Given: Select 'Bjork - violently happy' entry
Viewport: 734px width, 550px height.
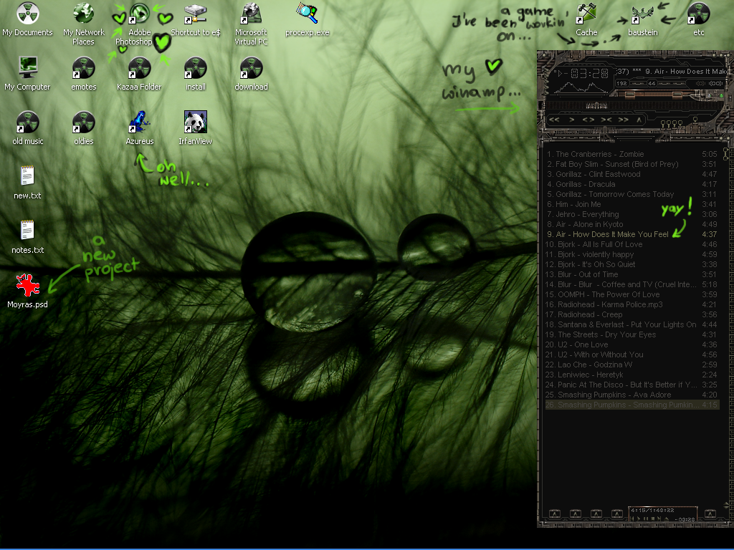Looking at the screenshot, I should pyautogui.click(x=632, y=254).
